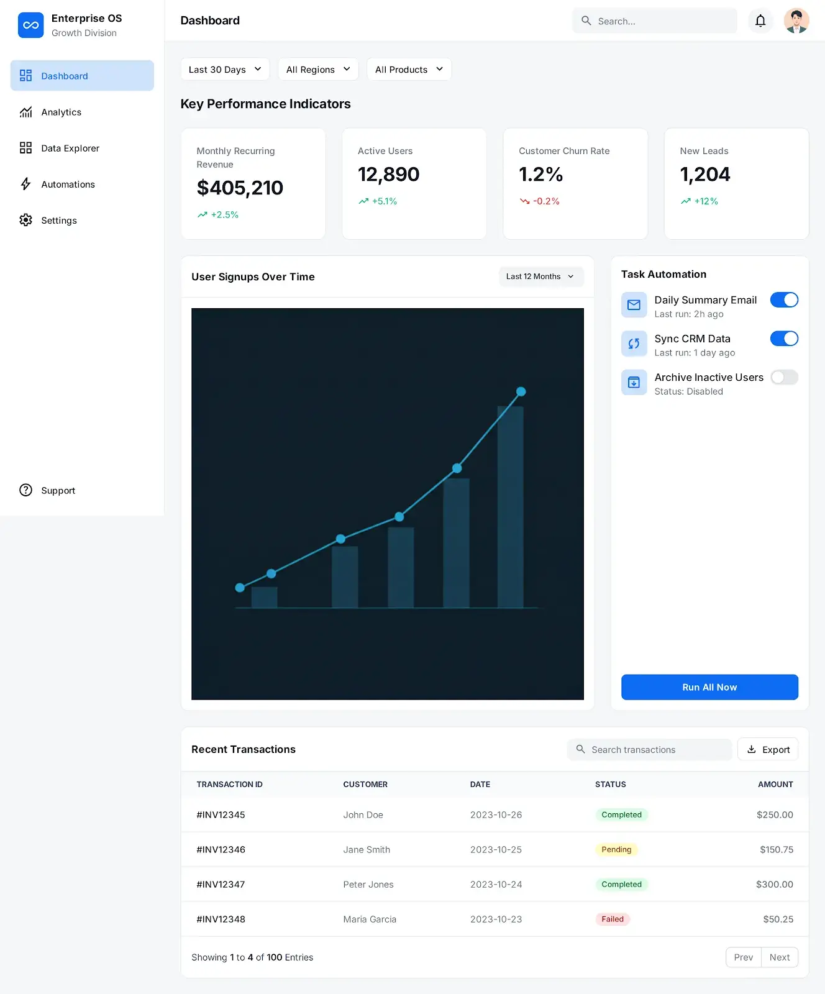Go to the Next page of entries

point(780,957)
